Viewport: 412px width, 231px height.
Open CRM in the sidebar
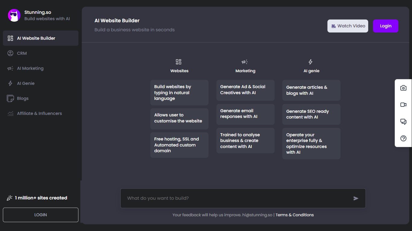22,53
